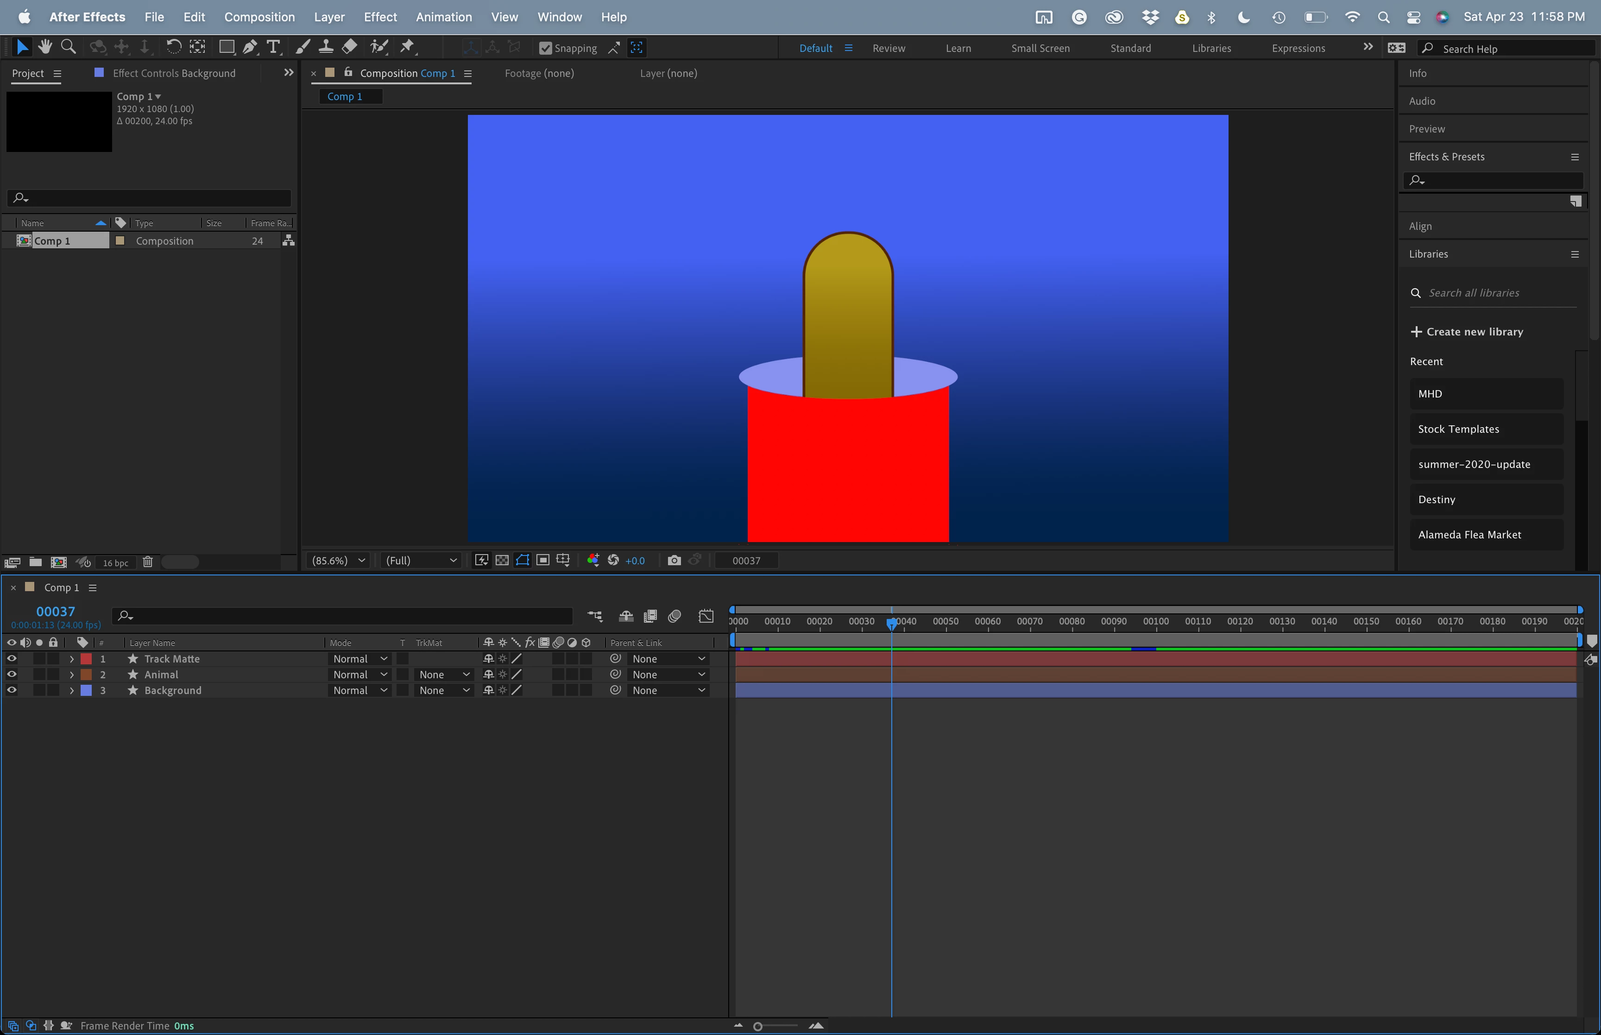Image resolution: width=1601 pixels, height=1035 pixels.
Task: Select the Puppet Pin tool
Action: coord(407,47)
